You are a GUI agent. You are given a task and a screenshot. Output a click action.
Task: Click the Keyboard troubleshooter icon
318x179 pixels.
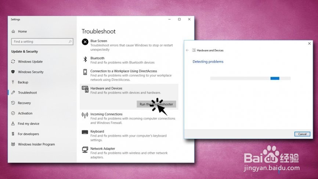pos(85,132)
